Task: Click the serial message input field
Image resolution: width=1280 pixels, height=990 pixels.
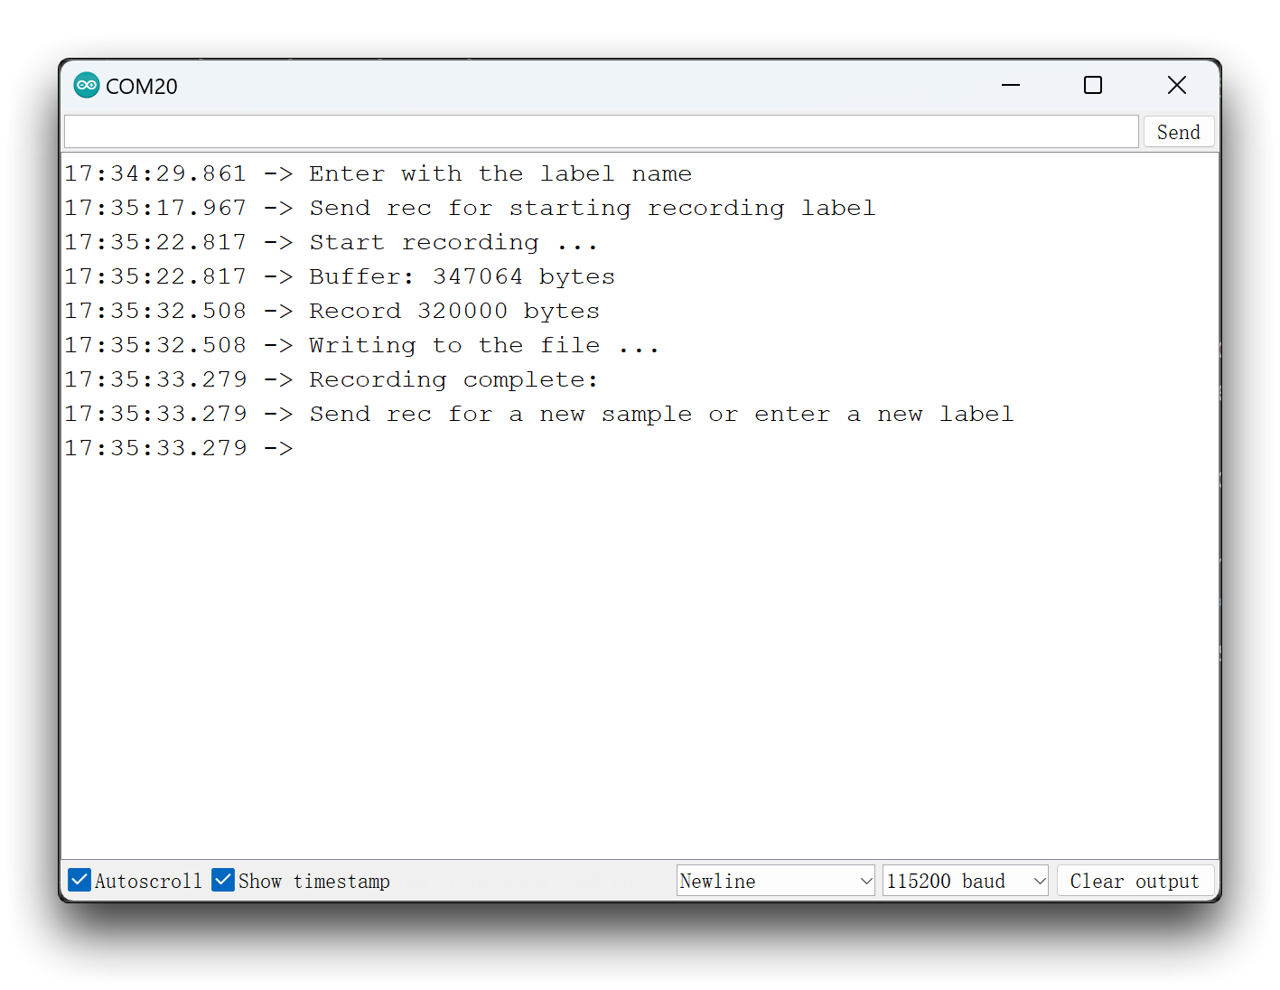Action: [602, 132]
